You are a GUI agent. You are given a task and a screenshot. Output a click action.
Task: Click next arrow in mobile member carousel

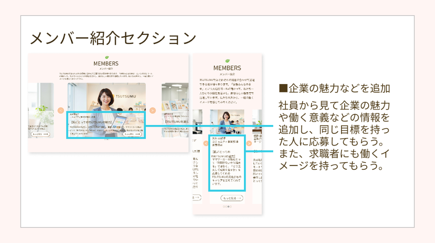pyautogui.click(x=249, y=143)
